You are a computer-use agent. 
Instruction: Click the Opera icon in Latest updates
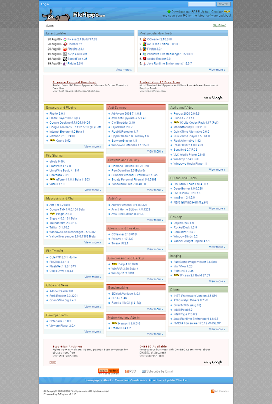click(65, 44)
